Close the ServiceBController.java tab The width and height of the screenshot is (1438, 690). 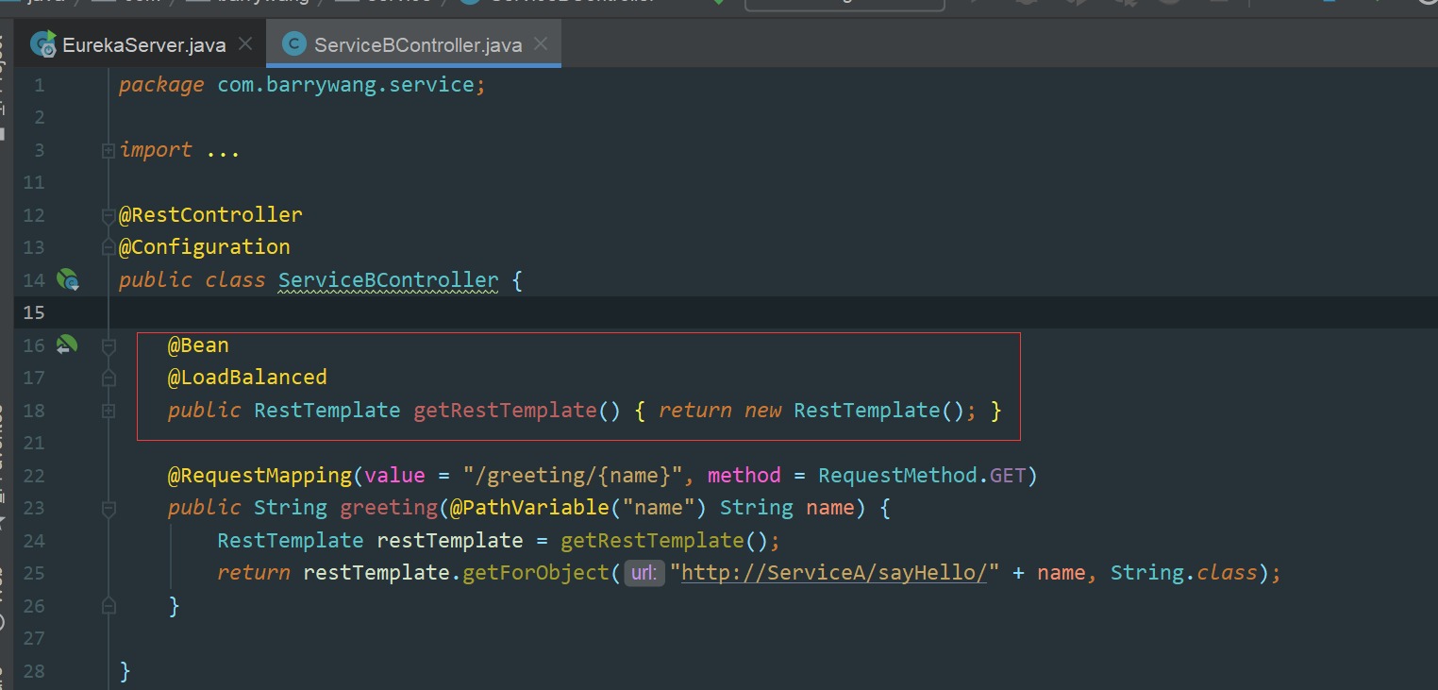(541, 43)
